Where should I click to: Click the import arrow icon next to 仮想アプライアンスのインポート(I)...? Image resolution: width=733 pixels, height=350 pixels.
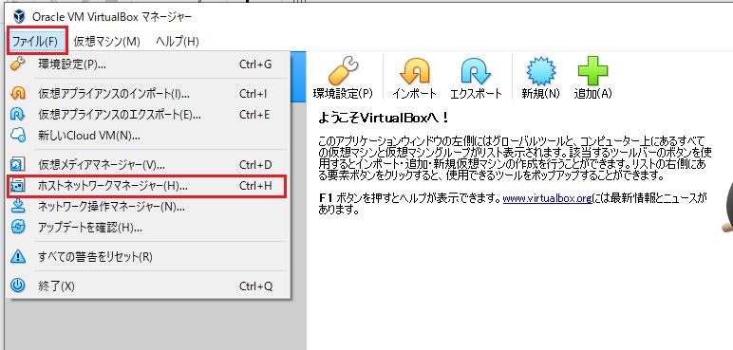click(18, 94)
